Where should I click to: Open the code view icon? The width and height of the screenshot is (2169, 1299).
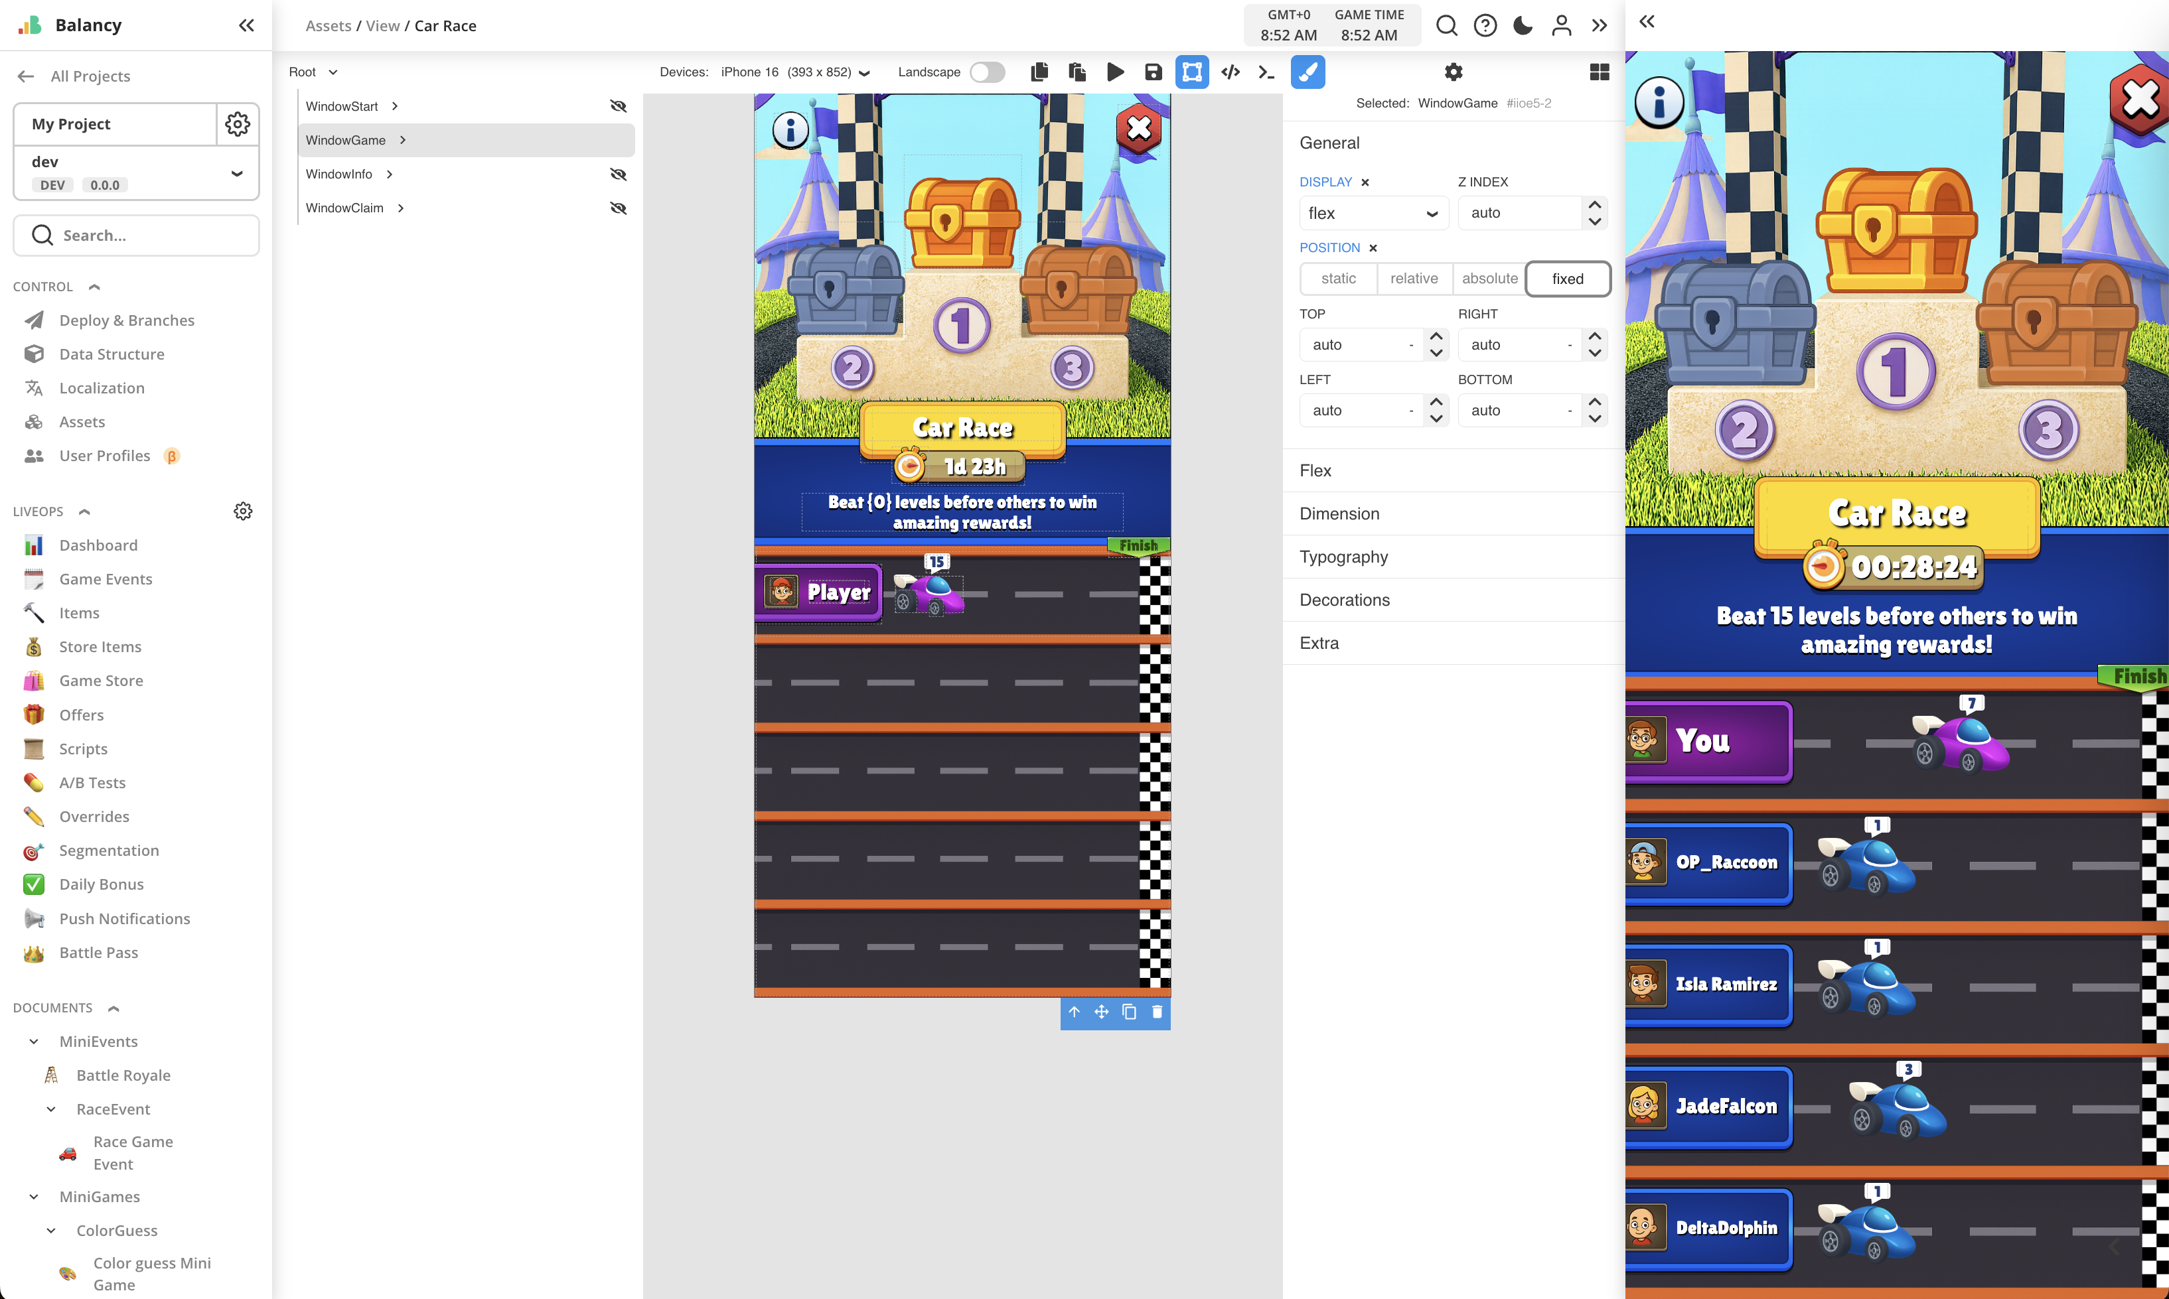[1229, 72]
